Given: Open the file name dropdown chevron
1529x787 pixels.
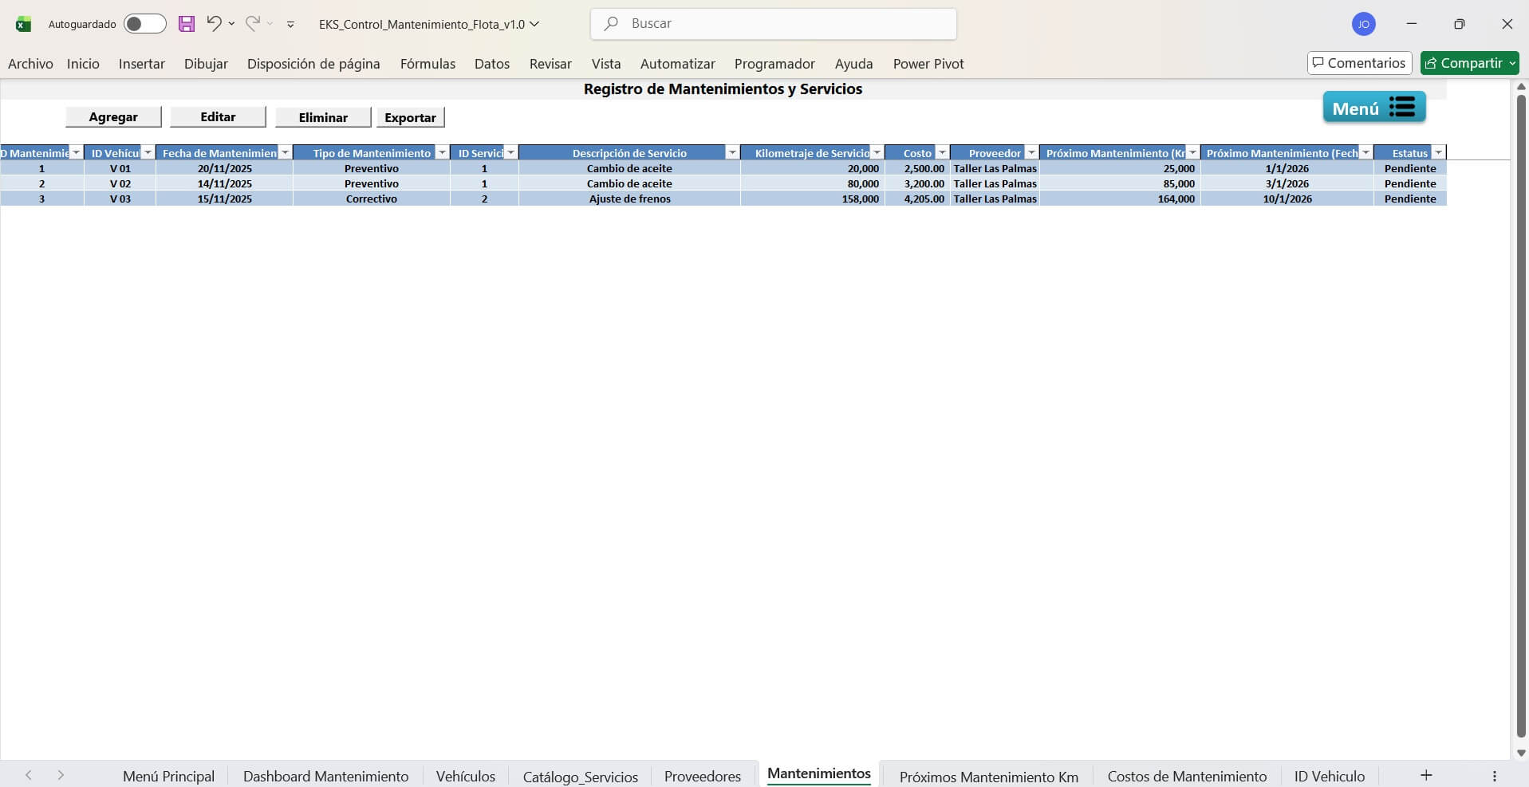Looking at the screenshot, I should point(534,24).
